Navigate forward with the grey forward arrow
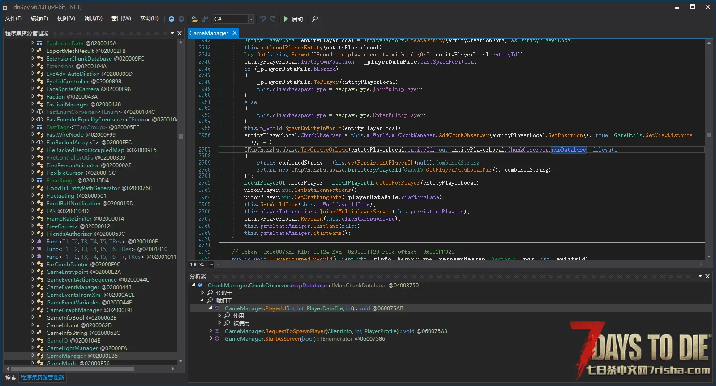Image resolution: width=716 pixels, height=386 pixels. coord(181,19)
